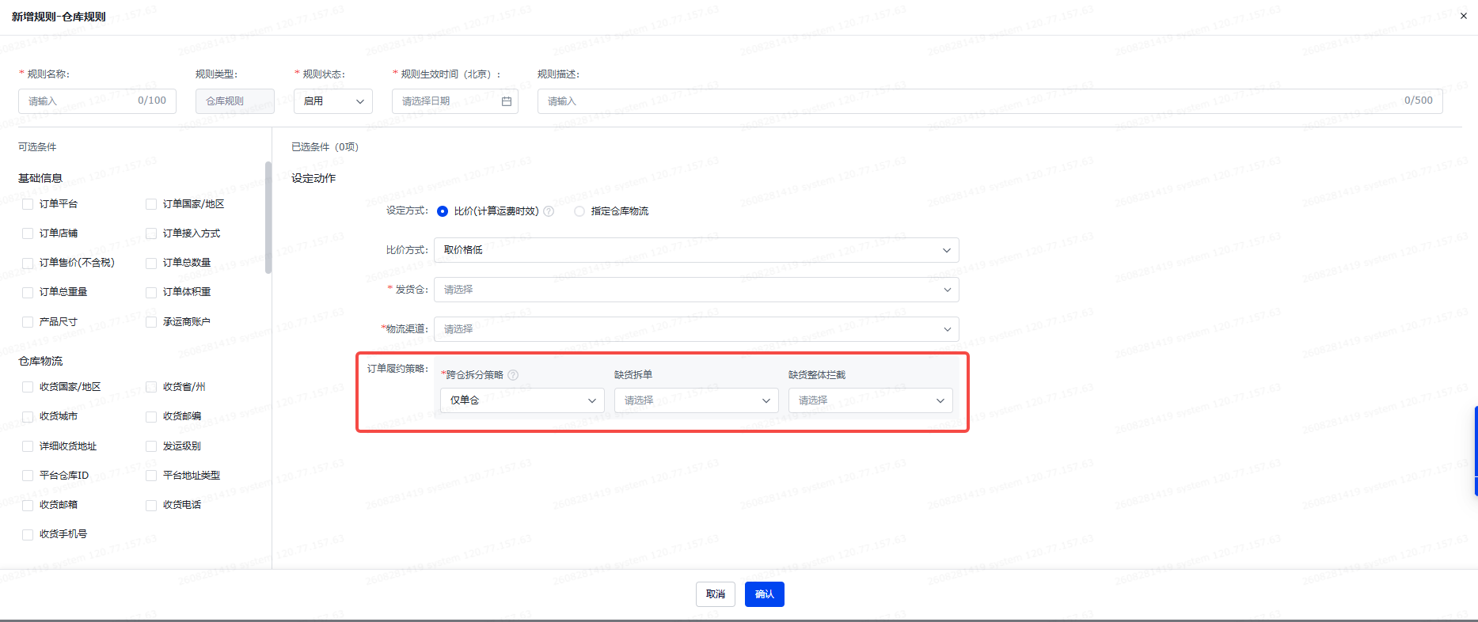Viewport: 1478px width, 622px height.
Task: Open the 规则状态 dropdown showing 启用
Action: pos(333,101)
